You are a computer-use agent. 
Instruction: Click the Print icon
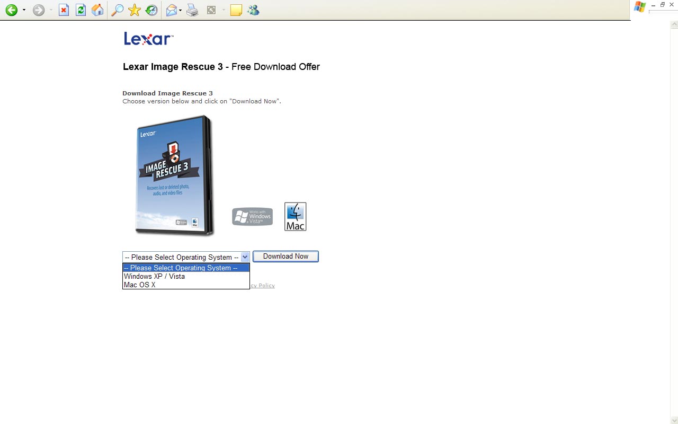[x=192, y=10]
